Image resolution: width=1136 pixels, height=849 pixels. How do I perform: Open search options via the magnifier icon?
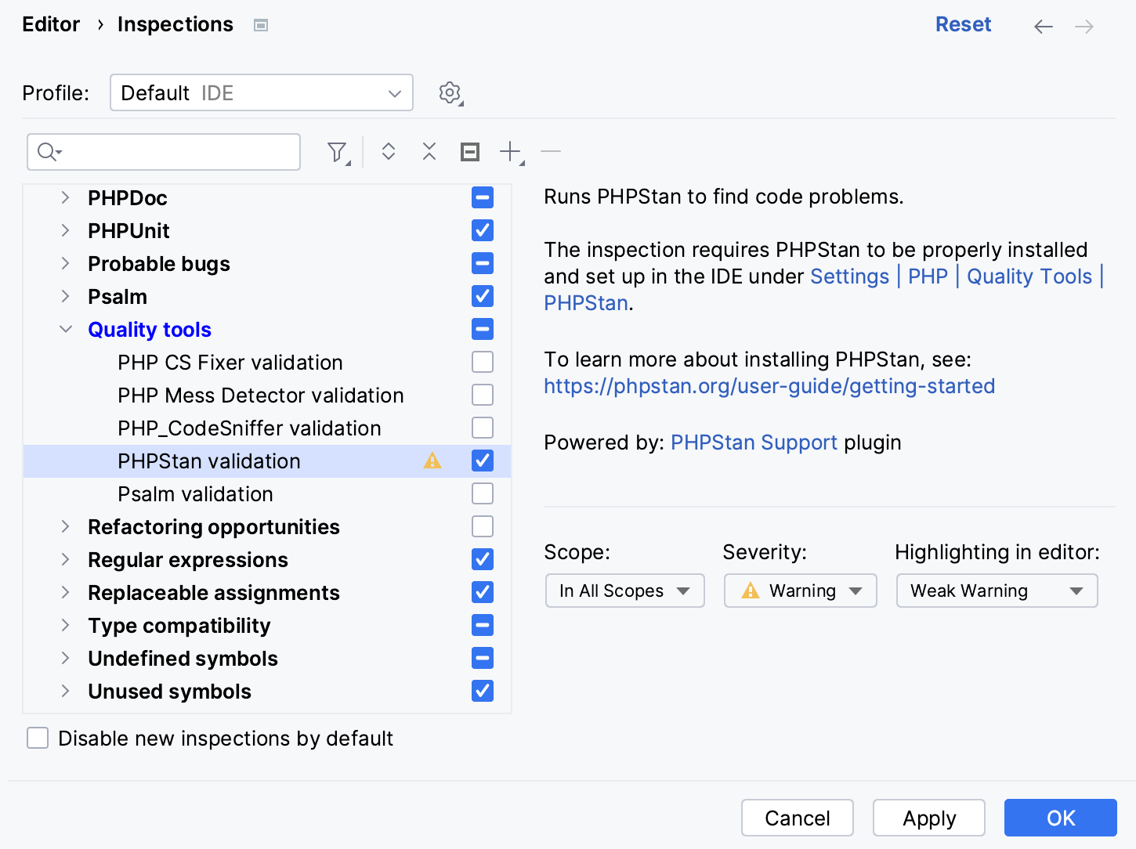(47, 151)
